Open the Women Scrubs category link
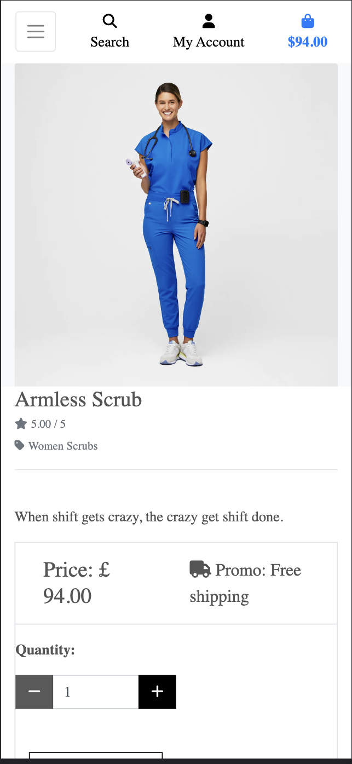Viewport: 352px width, 764px height. coord(63,446)
